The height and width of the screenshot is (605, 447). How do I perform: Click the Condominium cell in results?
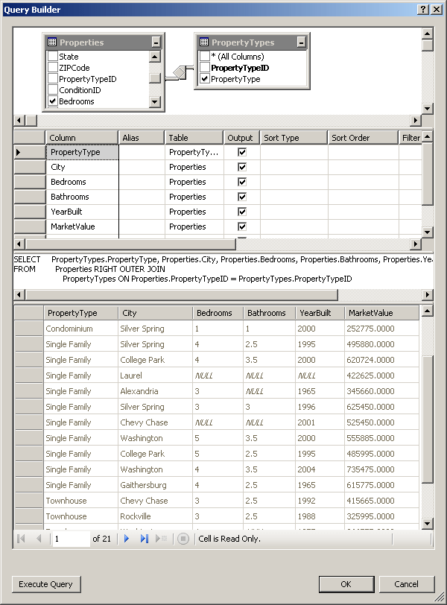point(80,329)
